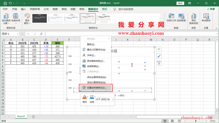Select the dark chart style thumbnail
Viewport: 219px width, 123px height.
click(x=40, y=18)
